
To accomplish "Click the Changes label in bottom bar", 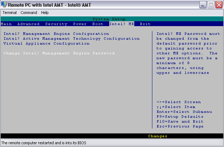I will 158,136.
